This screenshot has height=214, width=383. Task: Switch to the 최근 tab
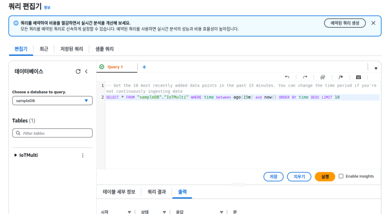pos(44,49)
